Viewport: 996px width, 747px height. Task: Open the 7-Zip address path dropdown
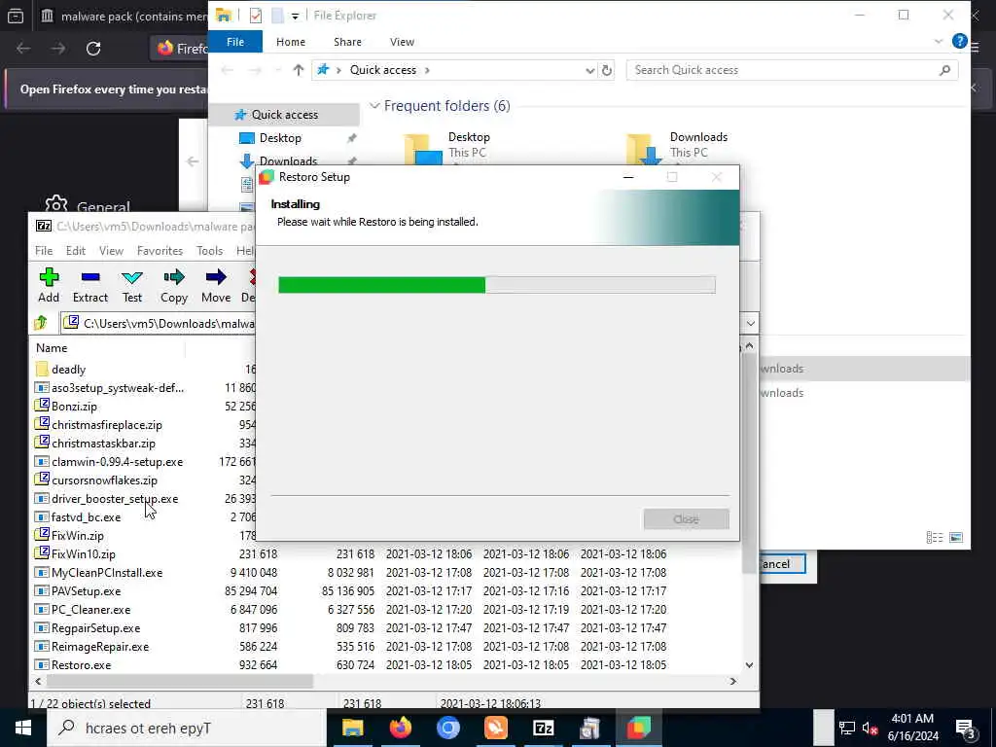click(x=750, y=323)
